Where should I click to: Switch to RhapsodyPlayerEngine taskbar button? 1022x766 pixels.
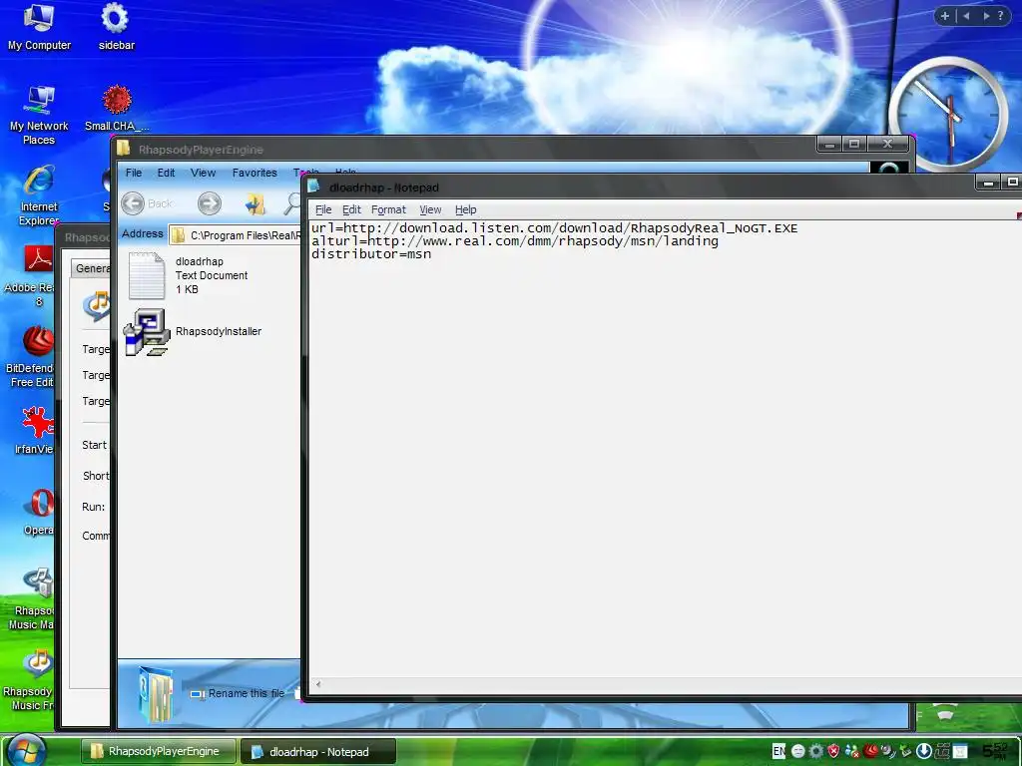pyautogui.click(x=159, y=751)
